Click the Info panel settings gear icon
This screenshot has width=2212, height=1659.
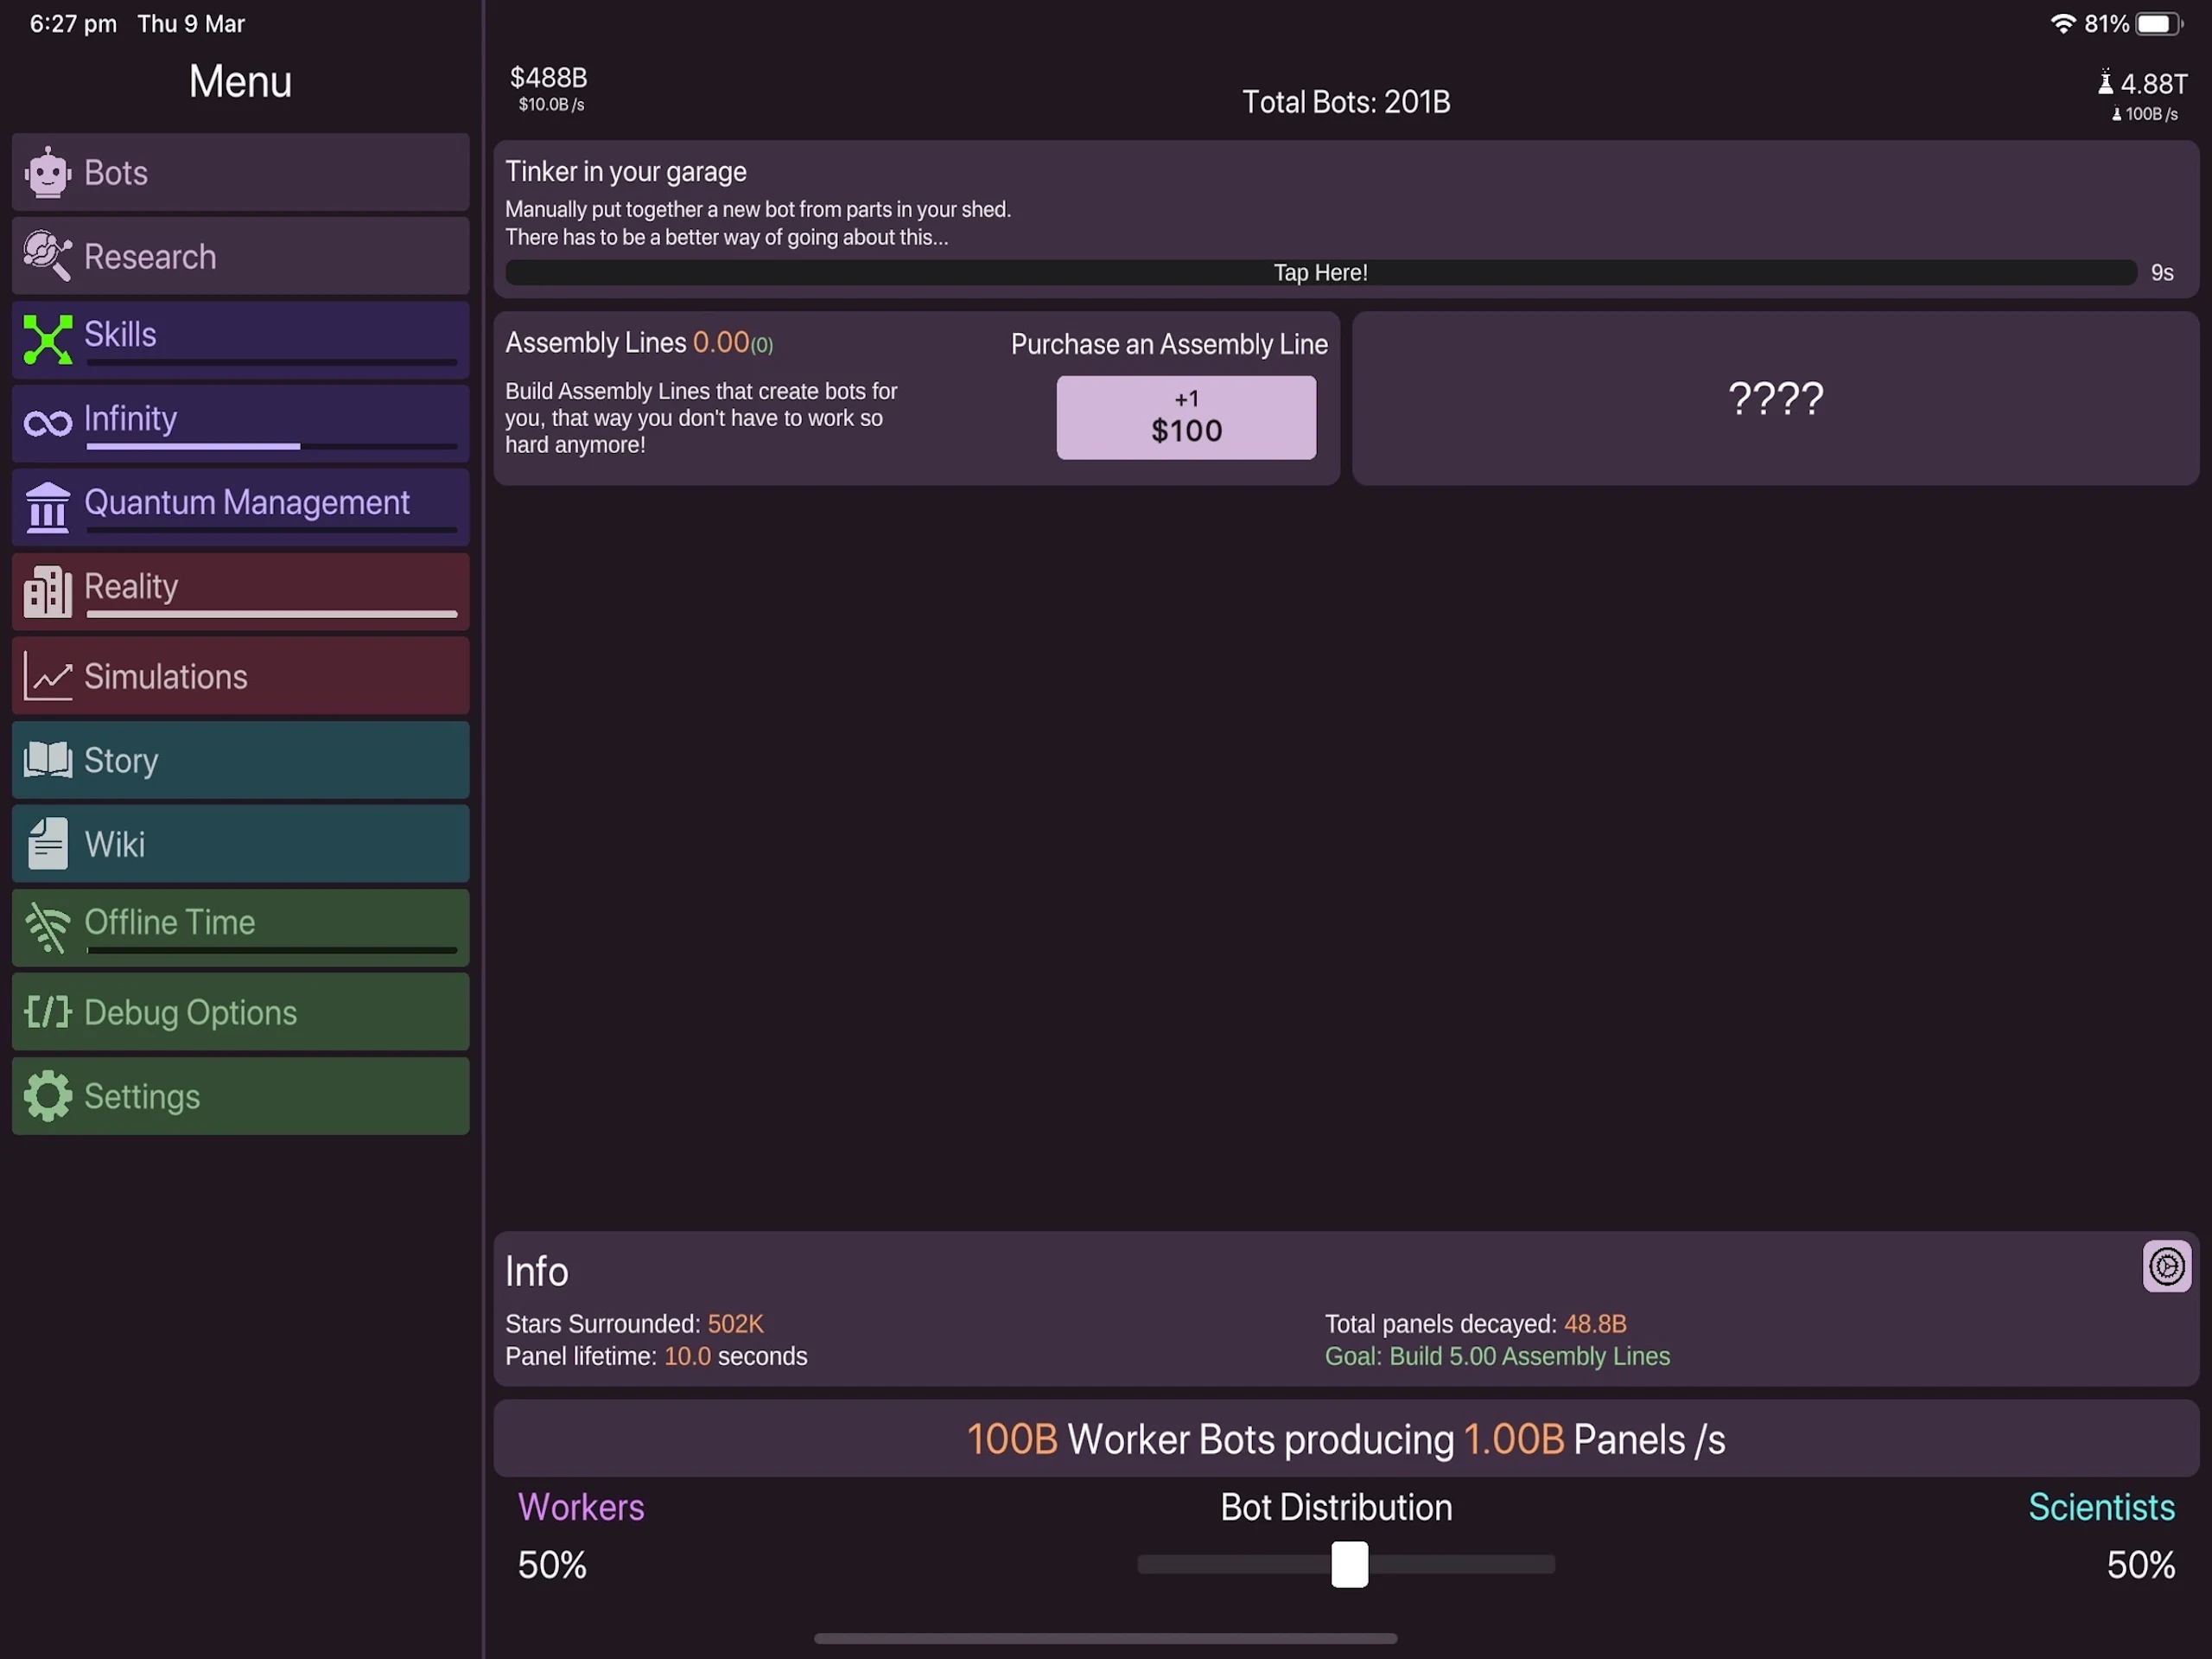point(2165,1266)
